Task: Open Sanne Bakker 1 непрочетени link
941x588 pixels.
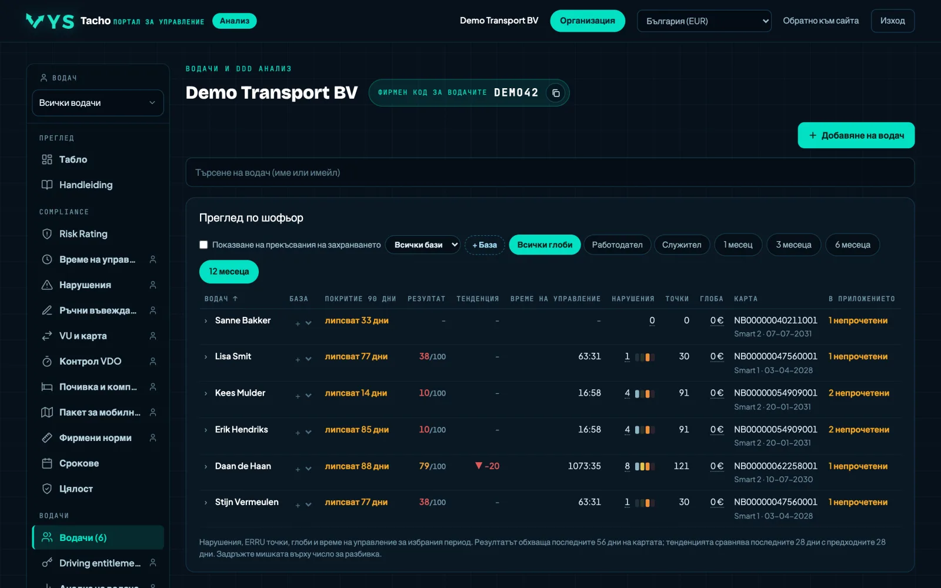Action: pos(858,320)
